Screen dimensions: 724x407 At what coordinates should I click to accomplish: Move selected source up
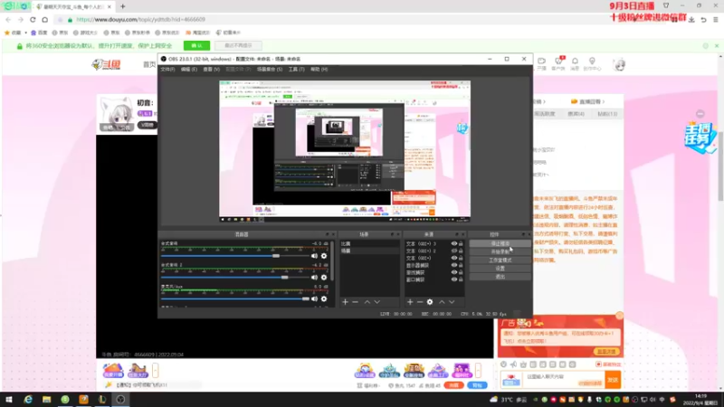tap(442, 302)
